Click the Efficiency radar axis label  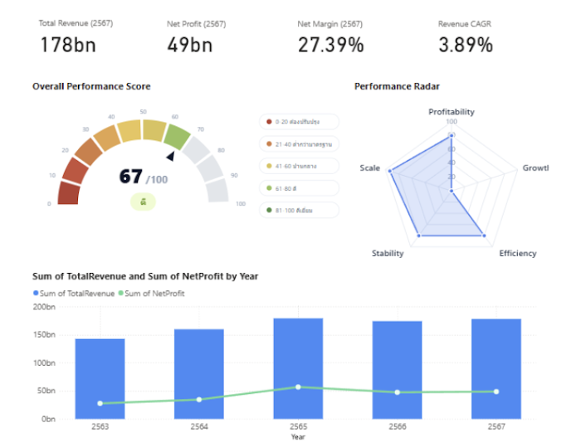(518, 253)
